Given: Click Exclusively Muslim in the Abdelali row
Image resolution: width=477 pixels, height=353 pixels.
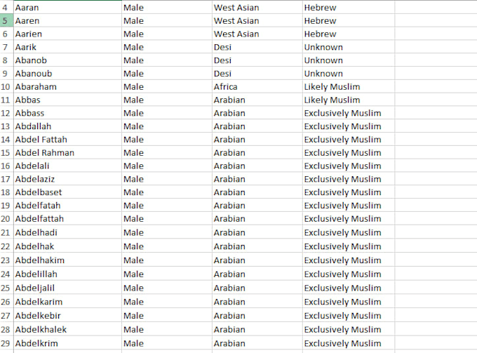Looking at the screenshot, I should tap(349, 166).
